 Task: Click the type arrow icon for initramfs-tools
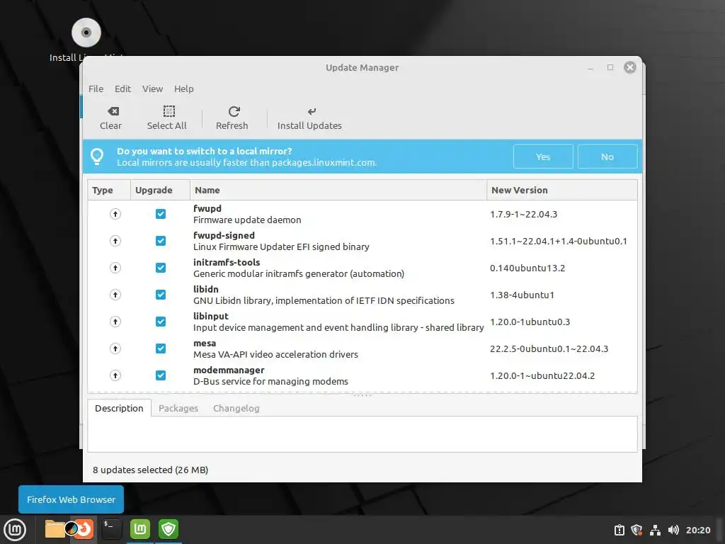click(115, 267)
